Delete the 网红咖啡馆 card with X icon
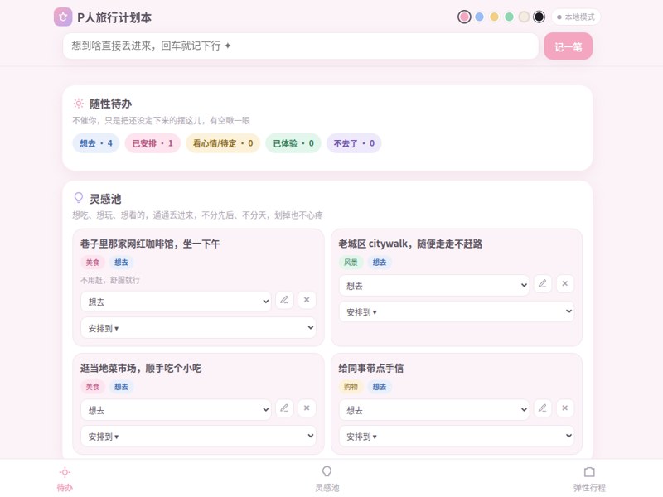The width and height of the screenshot is (663, 497). (307, 300)
